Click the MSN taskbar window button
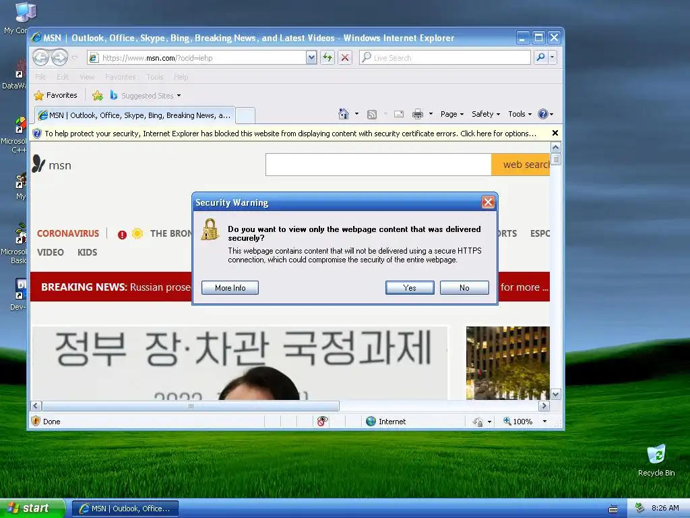The height and width of the screenshot is (518, 690). [x=125, y=509]
